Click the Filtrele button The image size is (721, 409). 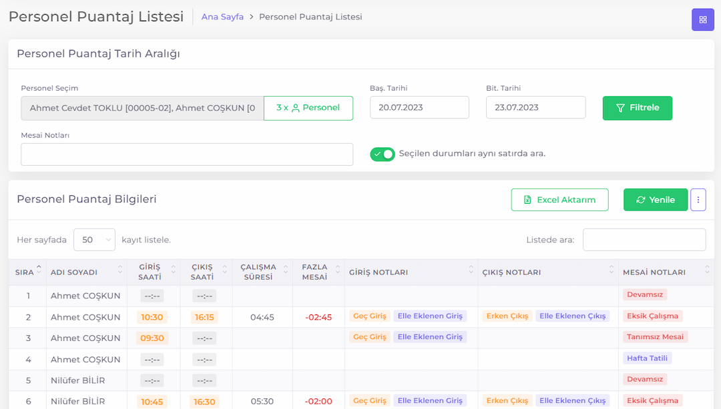[638, 108]
